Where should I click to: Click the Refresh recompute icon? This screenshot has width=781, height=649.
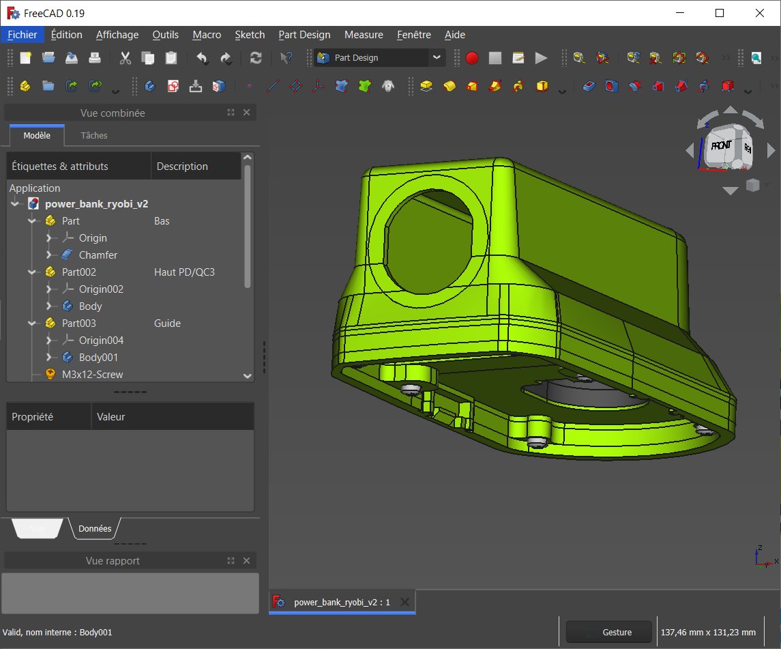pos(256,58)
